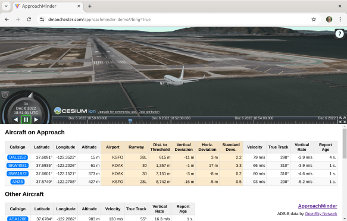The height and width of the screenshot is (221, 347).
Task: Click the Dist. to Threshold column header
Action: (160, 147)
